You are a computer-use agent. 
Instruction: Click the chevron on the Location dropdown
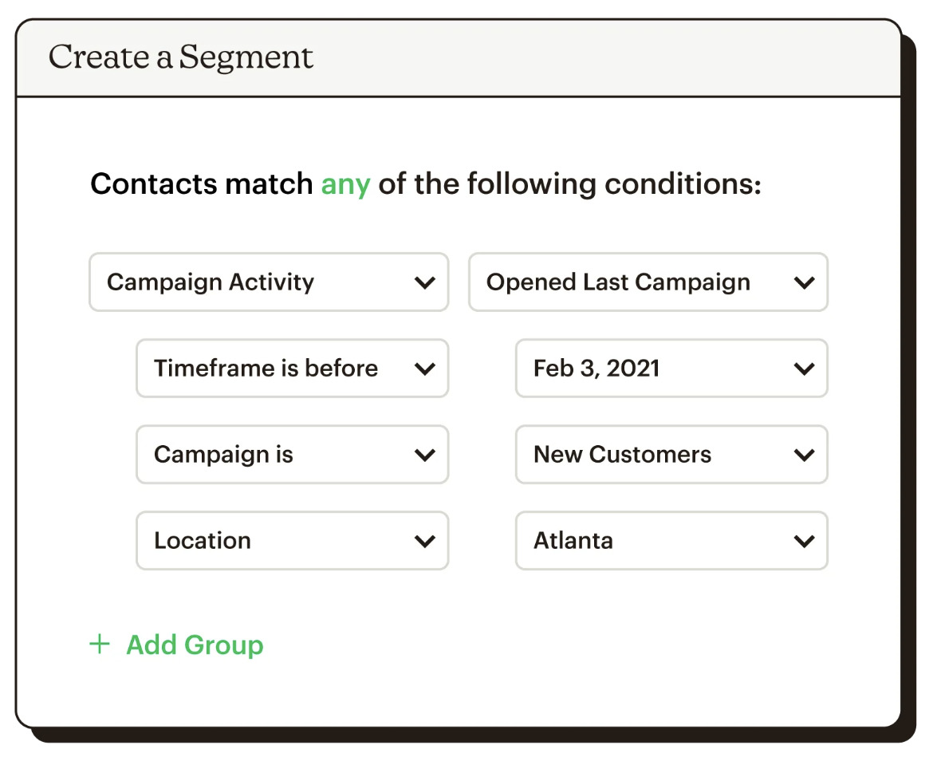(x=426, y=541)
